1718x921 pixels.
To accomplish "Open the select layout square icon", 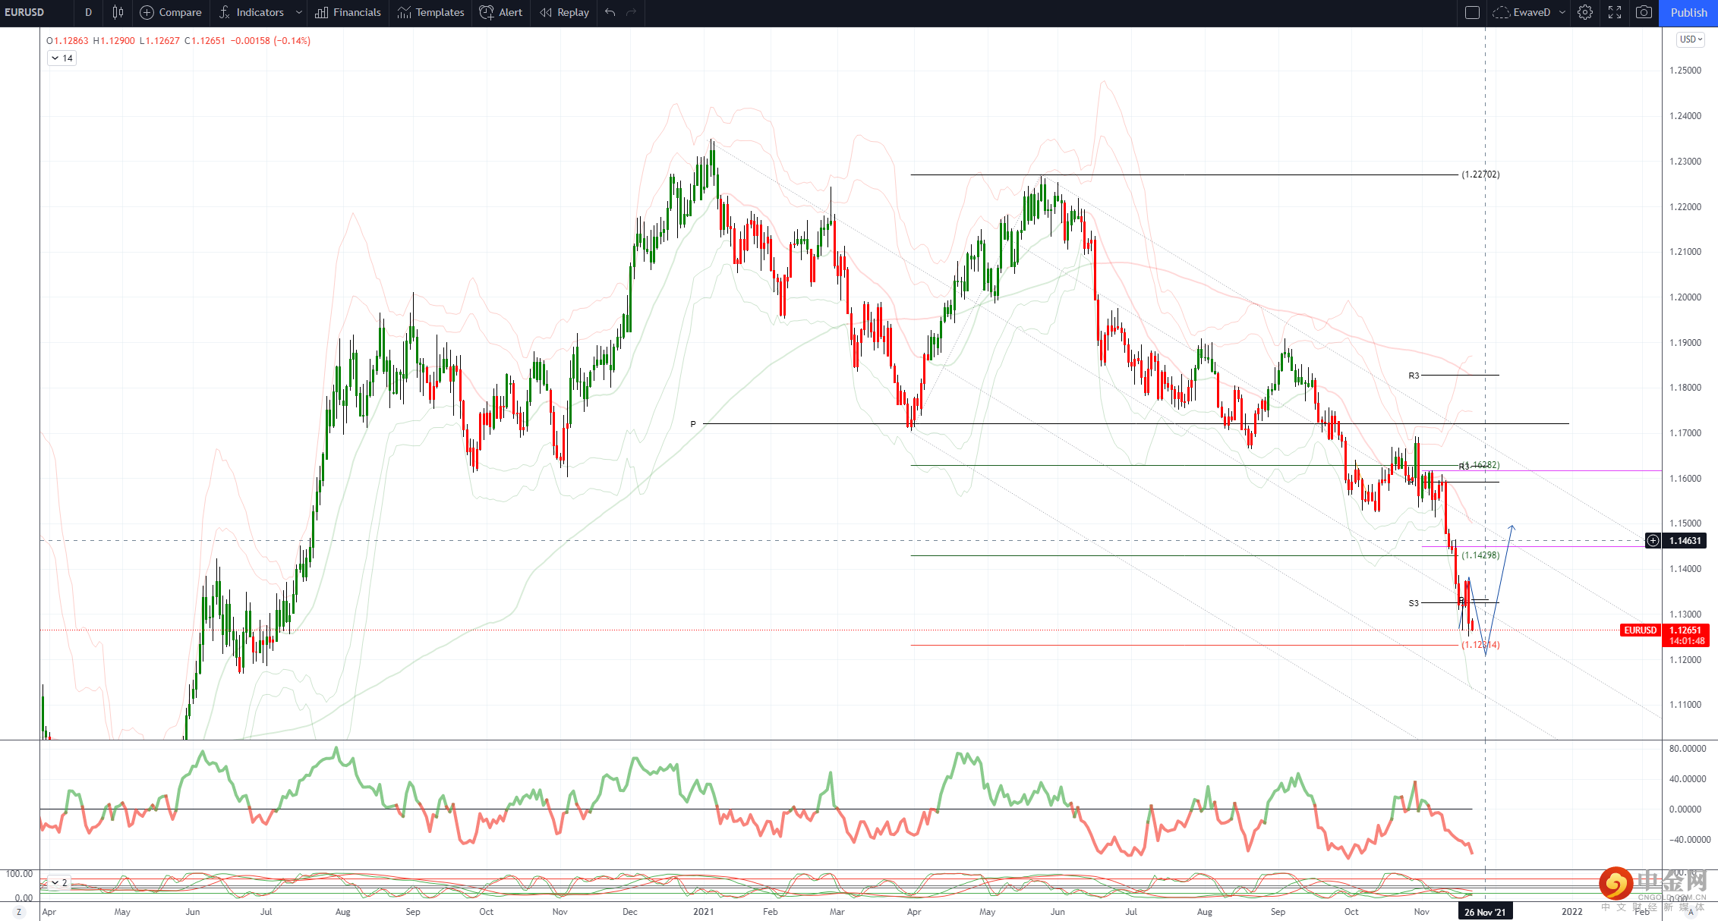I will (x=1472, y=12).
